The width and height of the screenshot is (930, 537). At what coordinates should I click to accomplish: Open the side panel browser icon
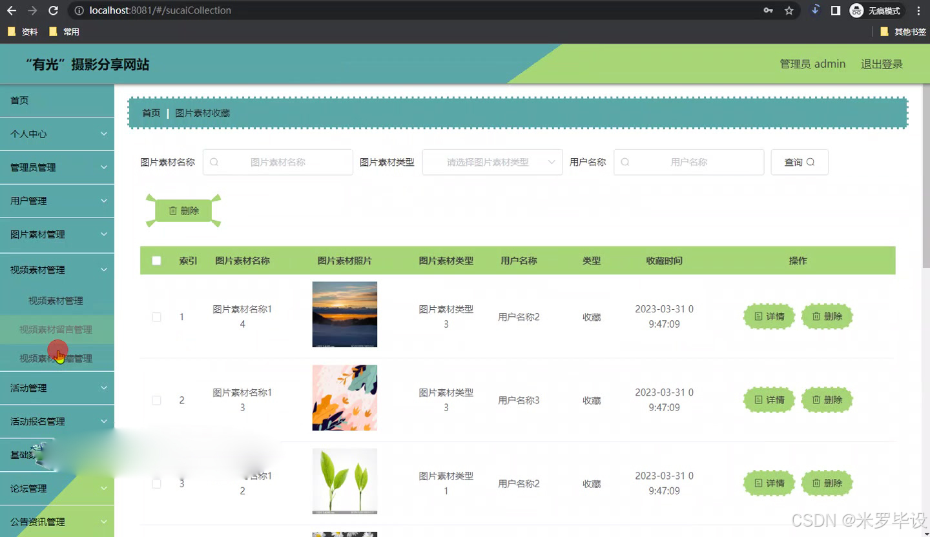pos(835,10)
